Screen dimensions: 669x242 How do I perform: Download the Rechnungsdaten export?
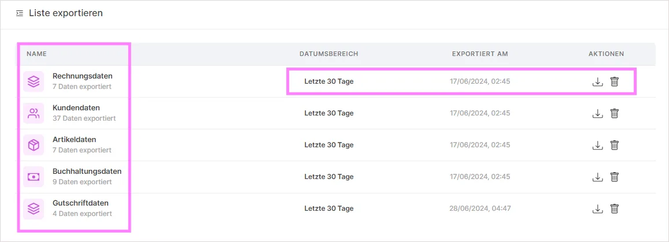[x=598, y=81]
